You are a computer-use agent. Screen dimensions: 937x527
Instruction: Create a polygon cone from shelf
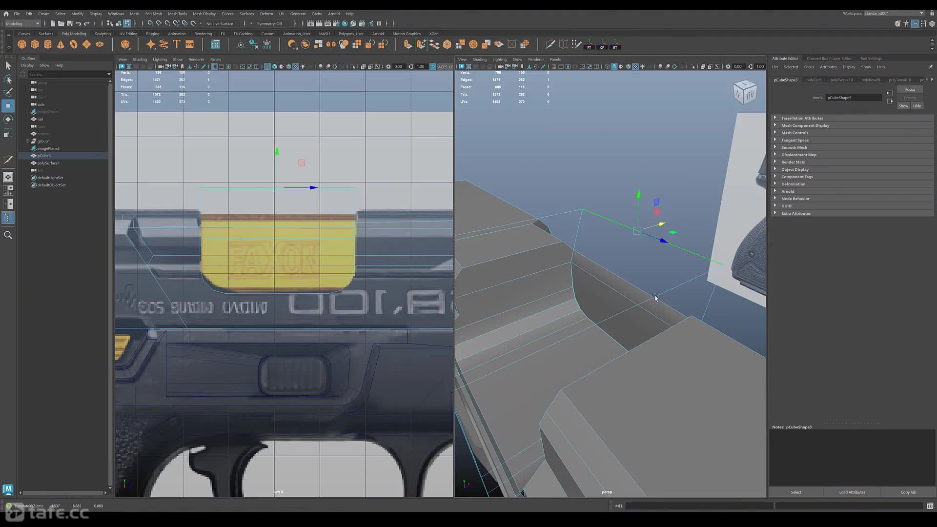(x=61, y=44)
